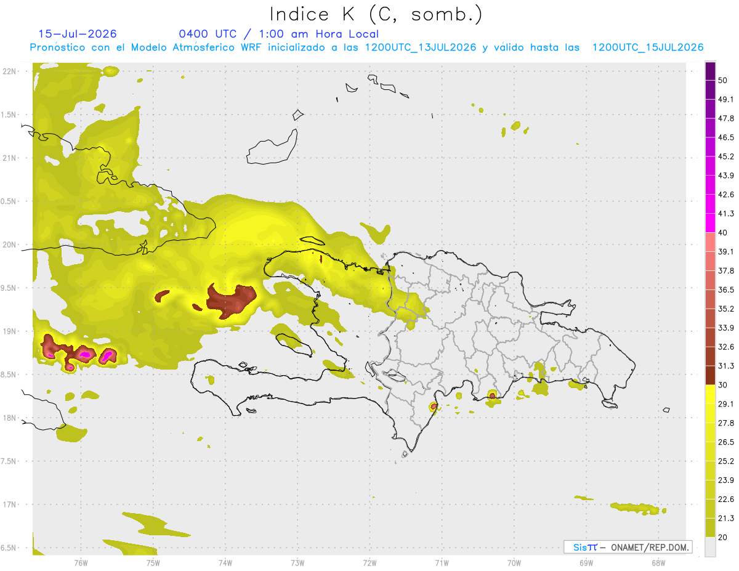
Task: Click the 70W longitude label
Action: (x=514, y=562)
